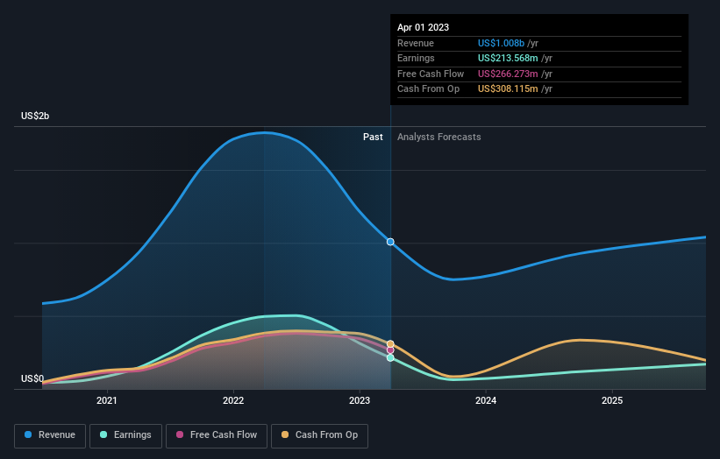Click the US$308.115m cash from op value
Viewport: 720px width, 459px height.
508,89
